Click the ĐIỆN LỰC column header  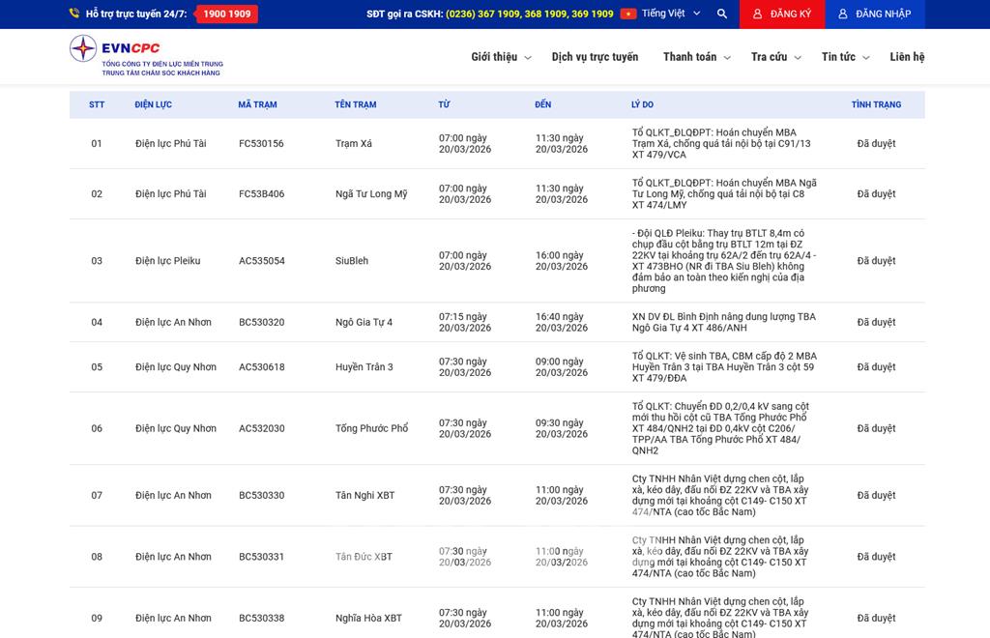154,104
